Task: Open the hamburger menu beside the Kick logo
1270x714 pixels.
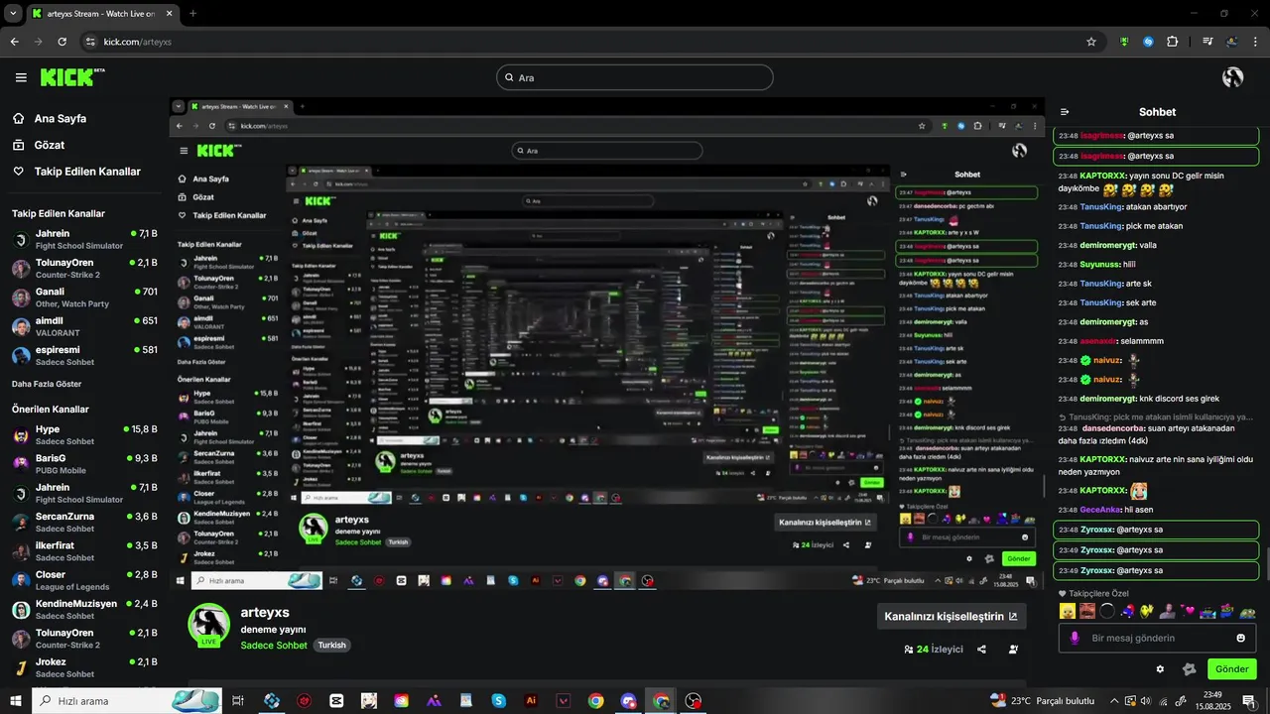Action: click(x=21, y=77)
